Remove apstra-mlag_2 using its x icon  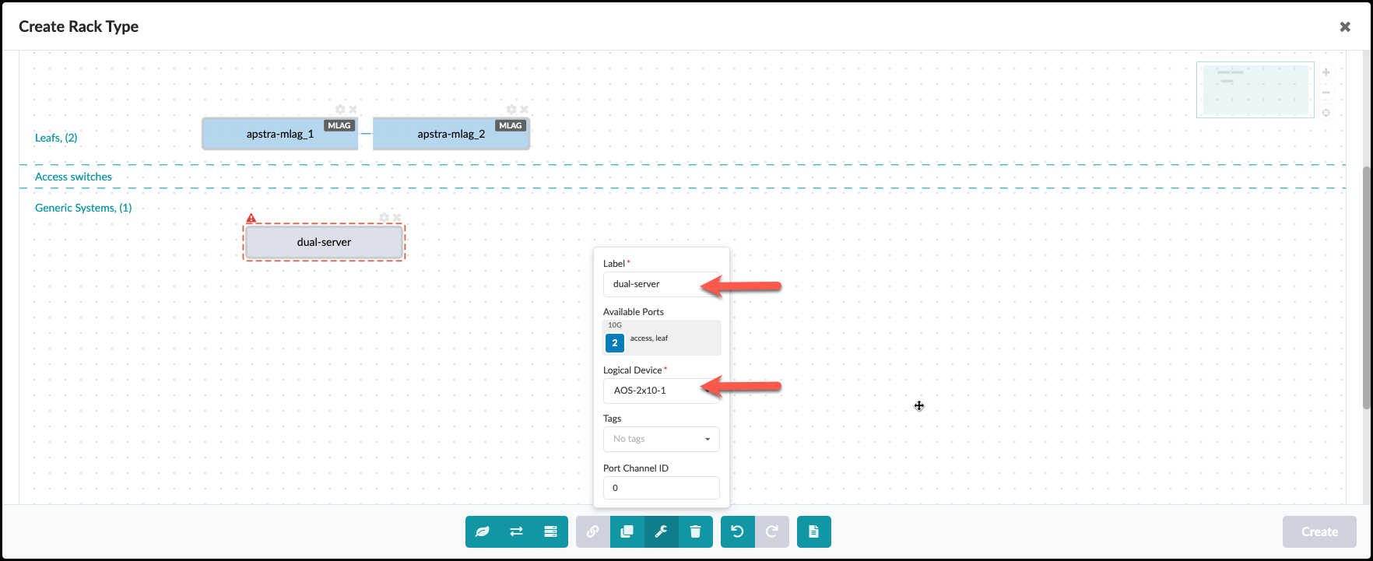(x=524, y=110)
